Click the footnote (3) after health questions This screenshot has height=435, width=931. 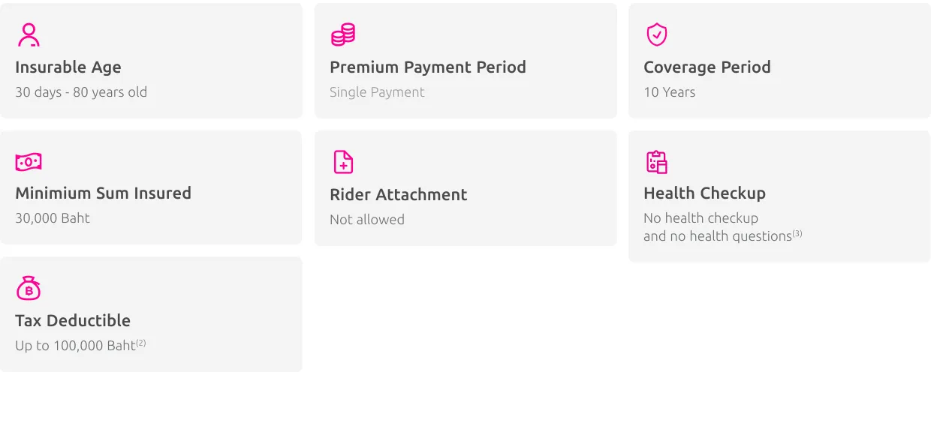[x=797, y=233]
